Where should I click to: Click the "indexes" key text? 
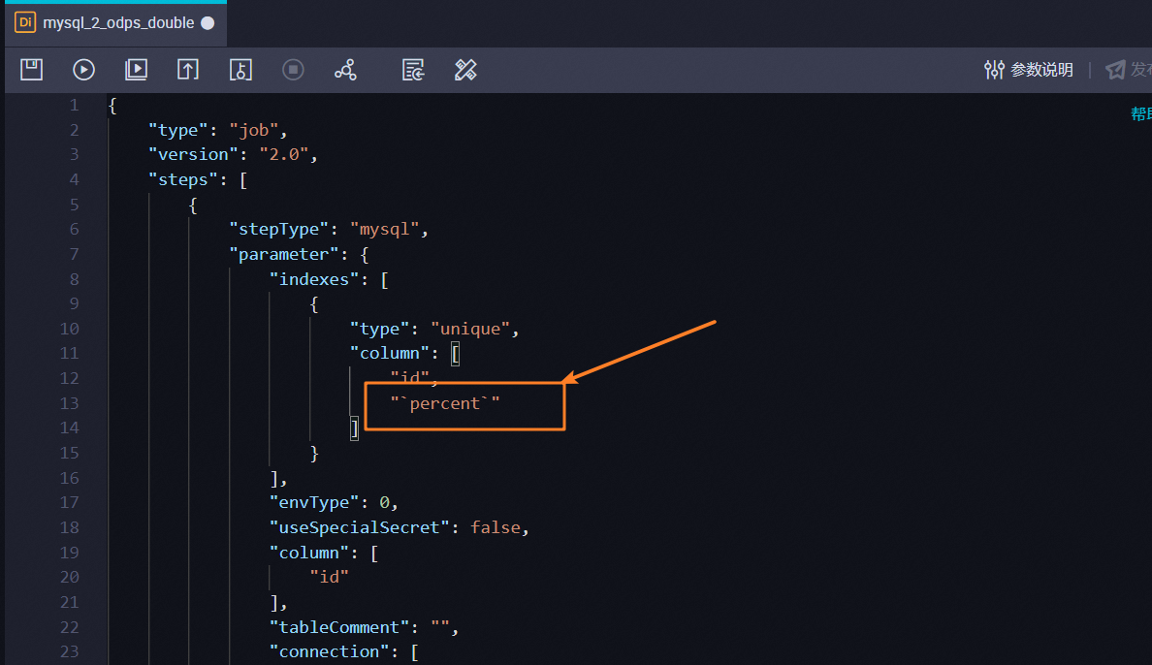[314, 279]
